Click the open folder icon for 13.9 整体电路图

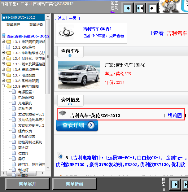tap(9, 86)
